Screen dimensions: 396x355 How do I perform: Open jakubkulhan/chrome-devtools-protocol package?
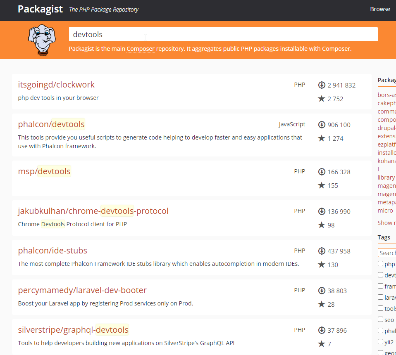click(93, 211)
